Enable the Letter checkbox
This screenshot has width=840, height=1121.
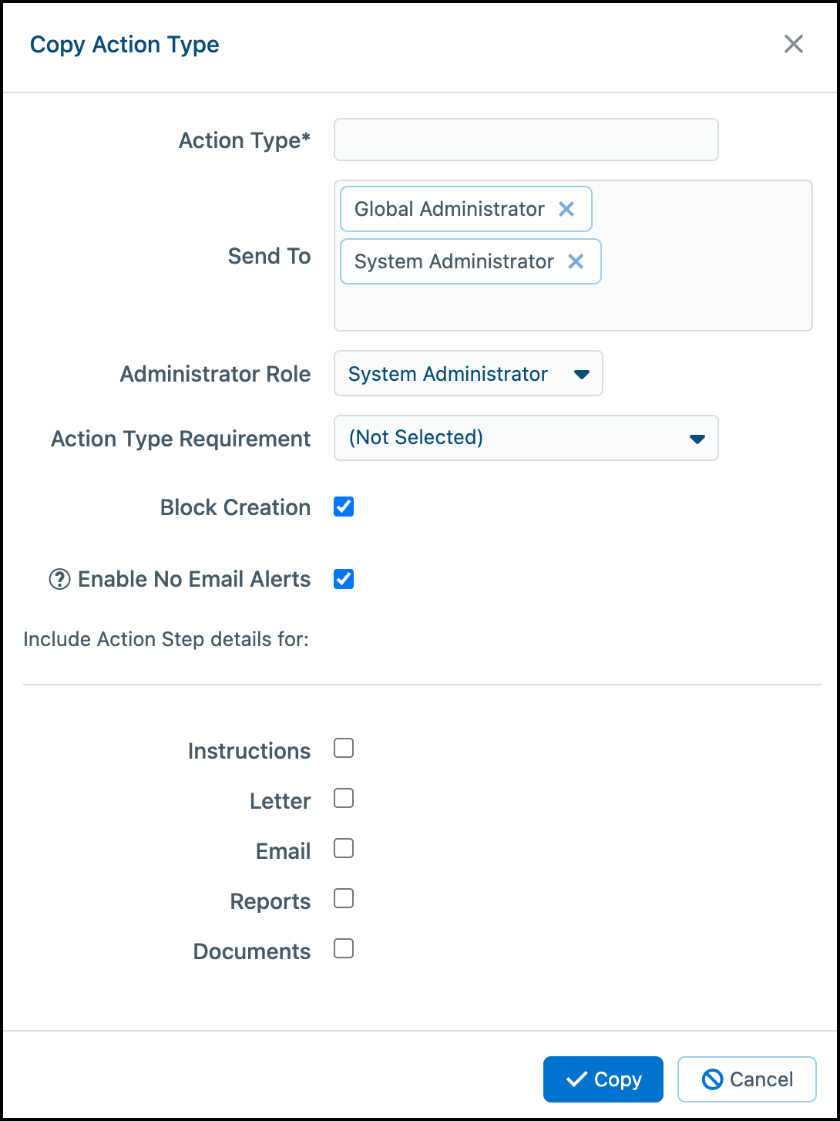[x=344, y=798]
